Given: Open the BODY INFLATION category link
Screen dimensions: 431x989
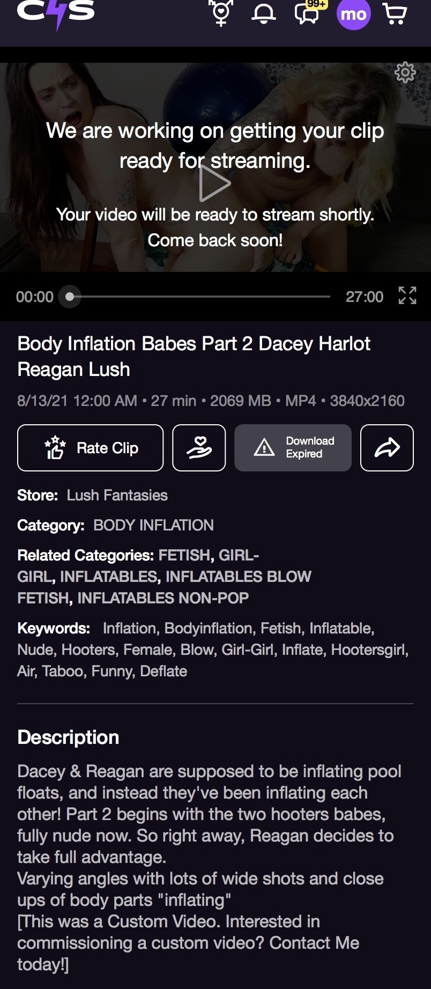Looking at the screenshot, I should (x=153, y=525).
